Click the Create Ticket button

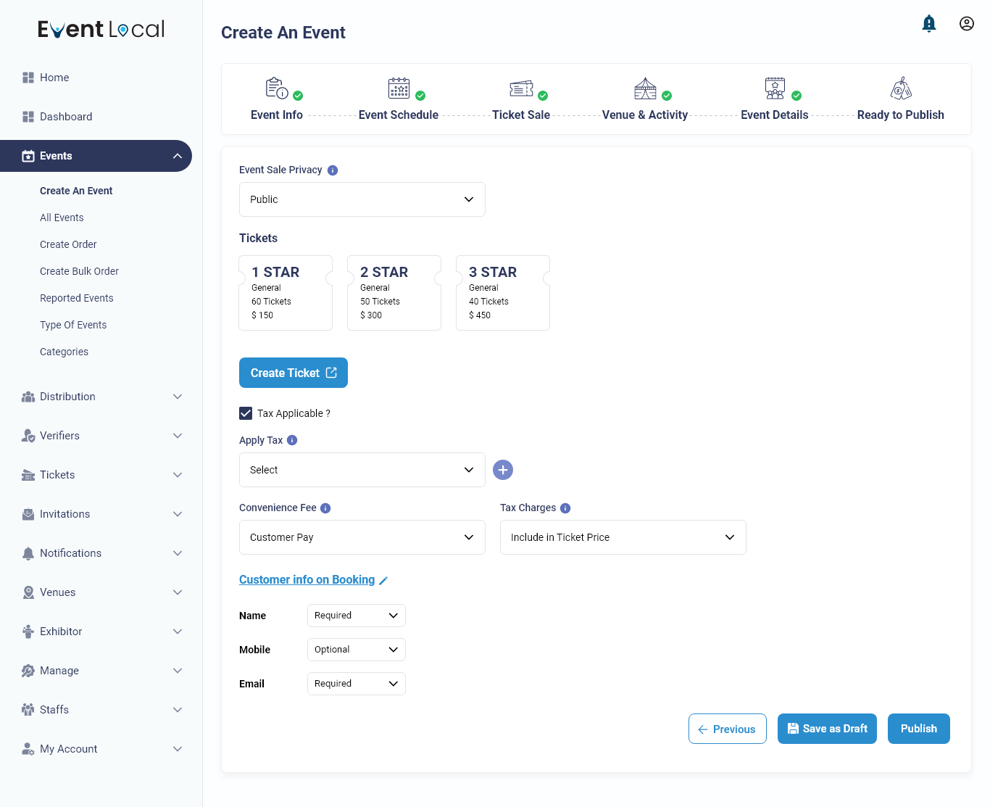tap(293, 372)
